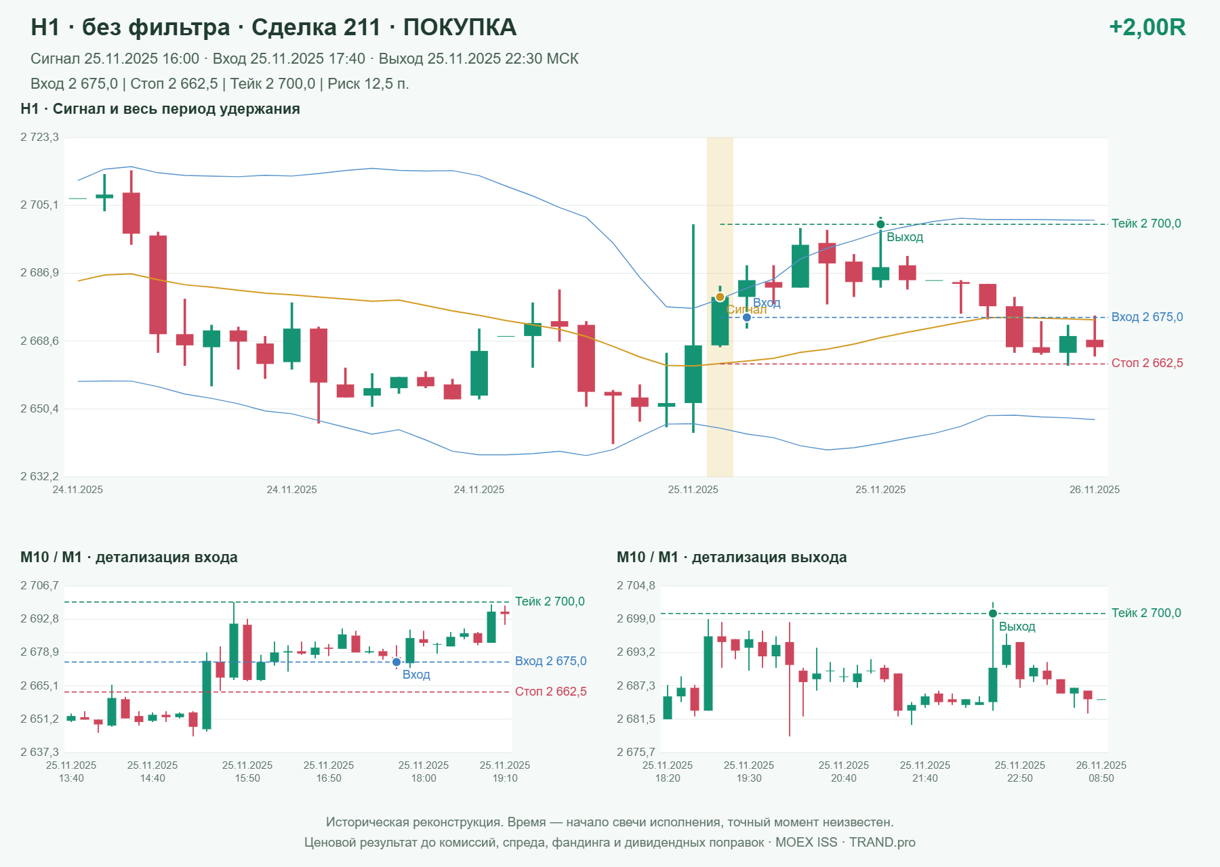This screenshot has width=1220, height=867.
Task: Click heading 'M10 / M1 · детализация входа'
Action: 129,557
